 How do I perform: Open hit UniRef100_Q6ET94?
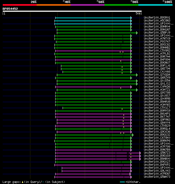click(157, 69)
